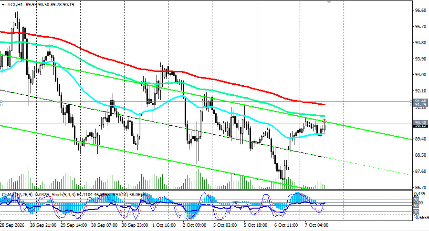Click the 96.60 price axis label

coord(420,10)
